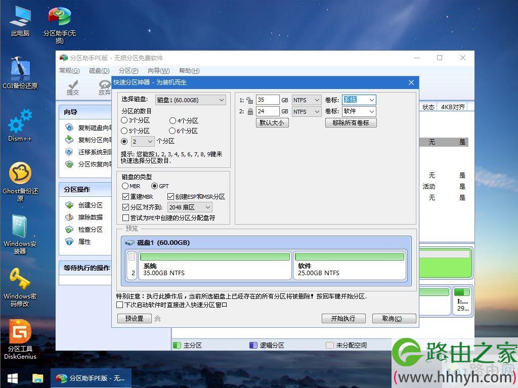Screen dimensions: 518x388
Task: Click the 4KB对齐 column header
Action: [x=453, y=107]
